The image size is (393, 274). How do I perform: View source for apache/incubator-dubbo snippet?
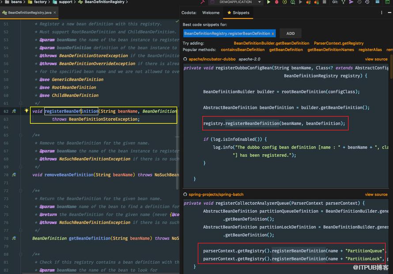pos(376,59)
